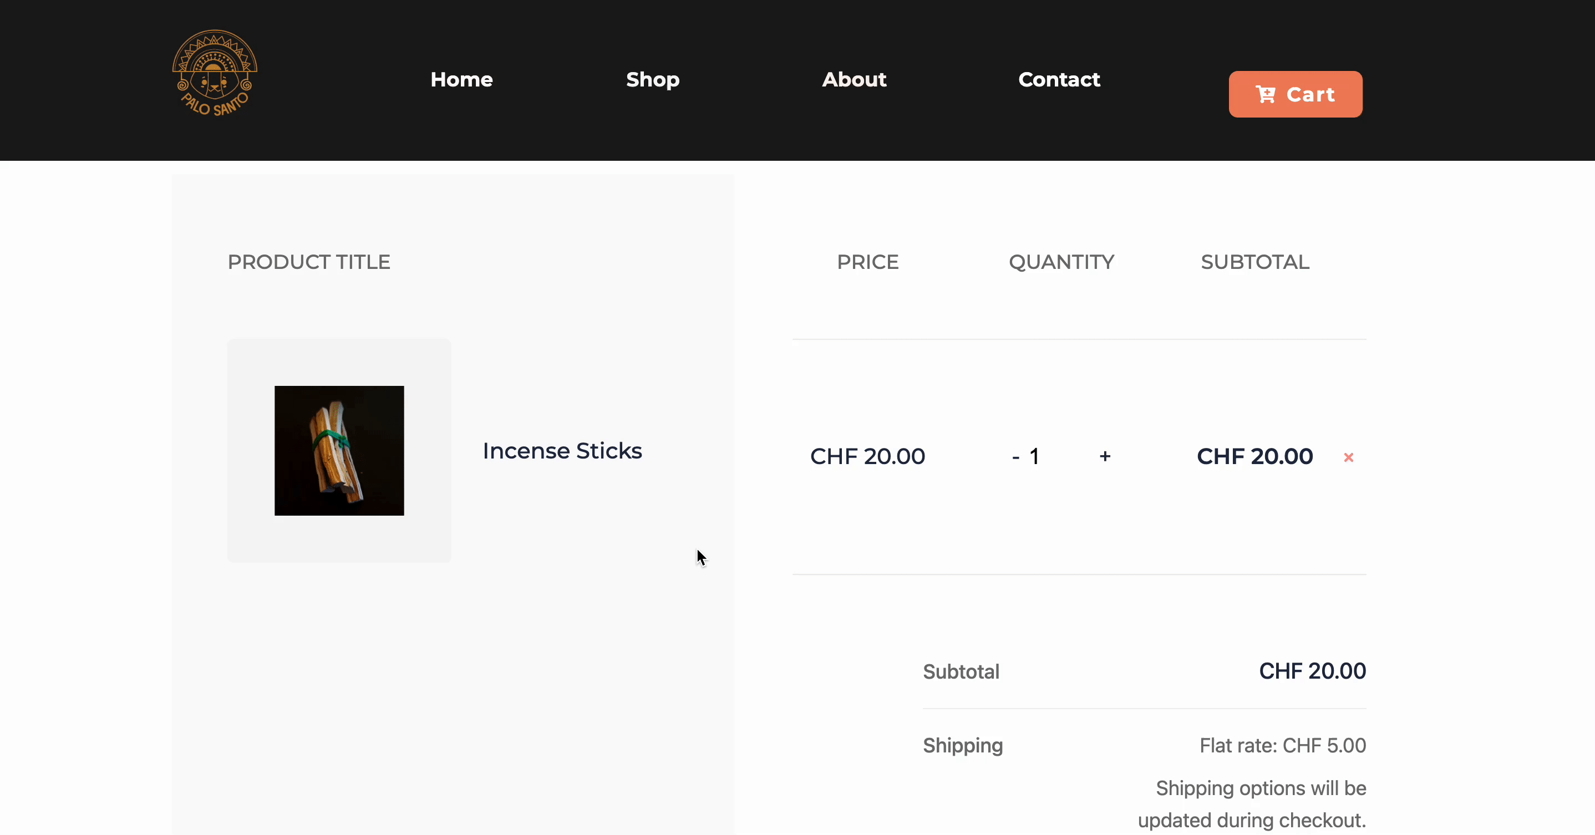Screen dimensions: 1595x835
Task: Open the Contact page
Action: [x=1059, y=79]
